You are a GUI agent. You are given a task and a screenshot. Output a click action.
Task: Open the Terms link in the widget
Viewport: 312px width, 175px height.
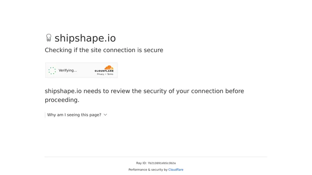click(110, 74)
